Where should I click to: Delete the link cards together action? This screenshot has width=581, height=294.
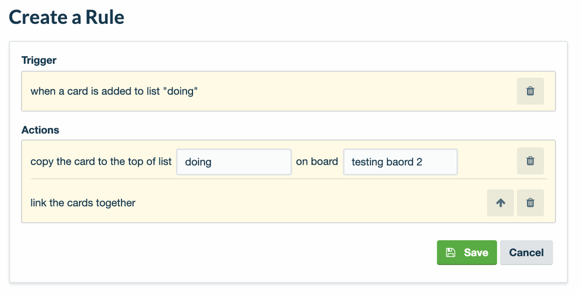pyautogui.click(x=530, y=203)
